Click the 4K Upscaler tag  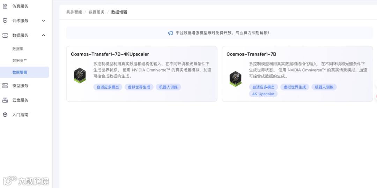click(x=263, y=94)
